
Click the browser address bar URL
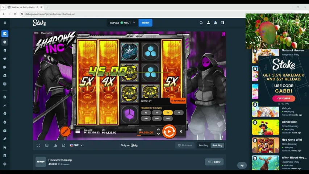[50, 14]
